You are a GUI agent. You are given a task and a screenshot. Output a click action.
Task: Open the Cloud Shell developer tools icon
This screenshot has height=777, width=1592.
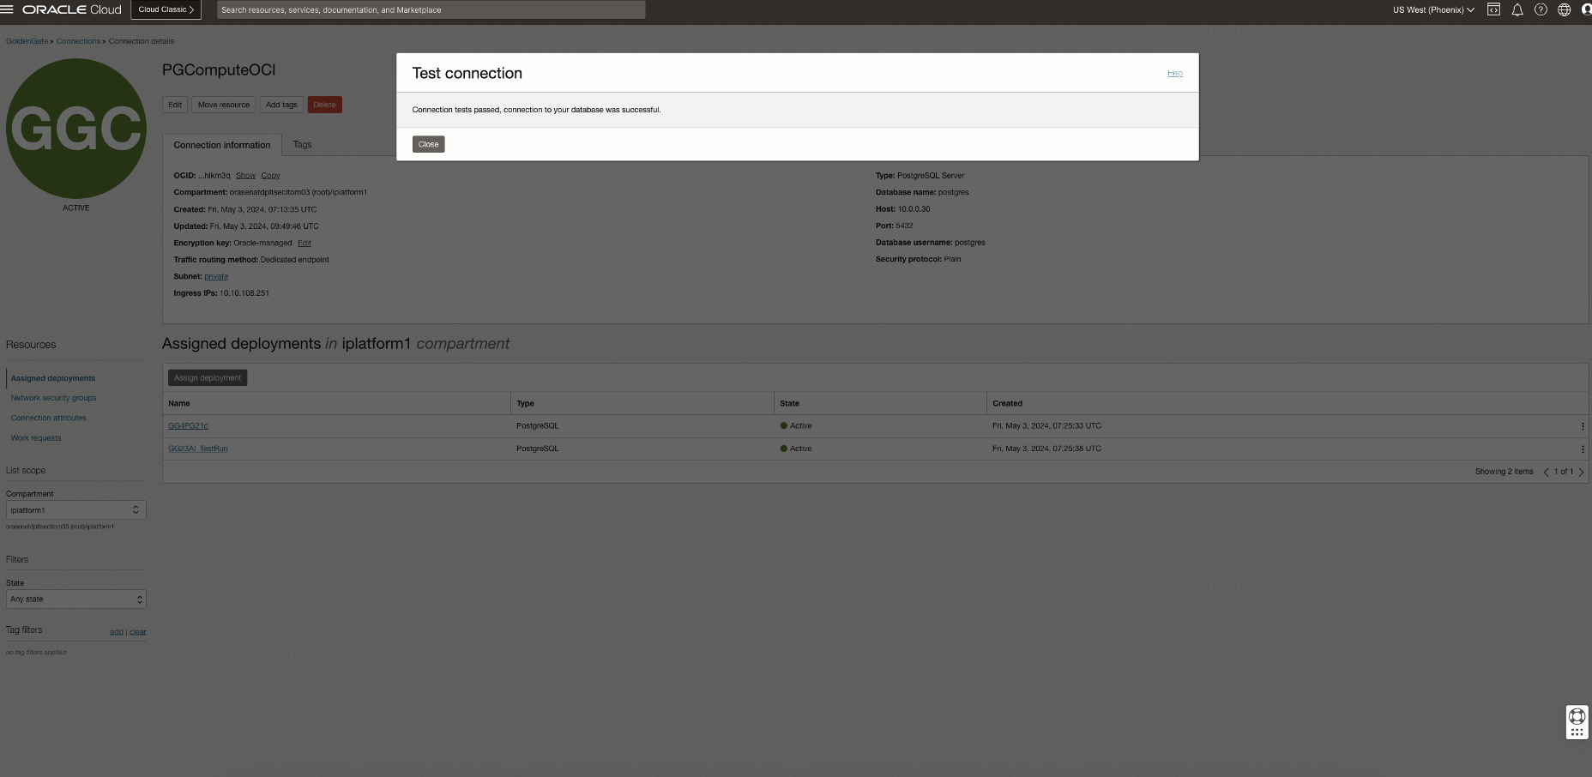tap(1493, 9)
